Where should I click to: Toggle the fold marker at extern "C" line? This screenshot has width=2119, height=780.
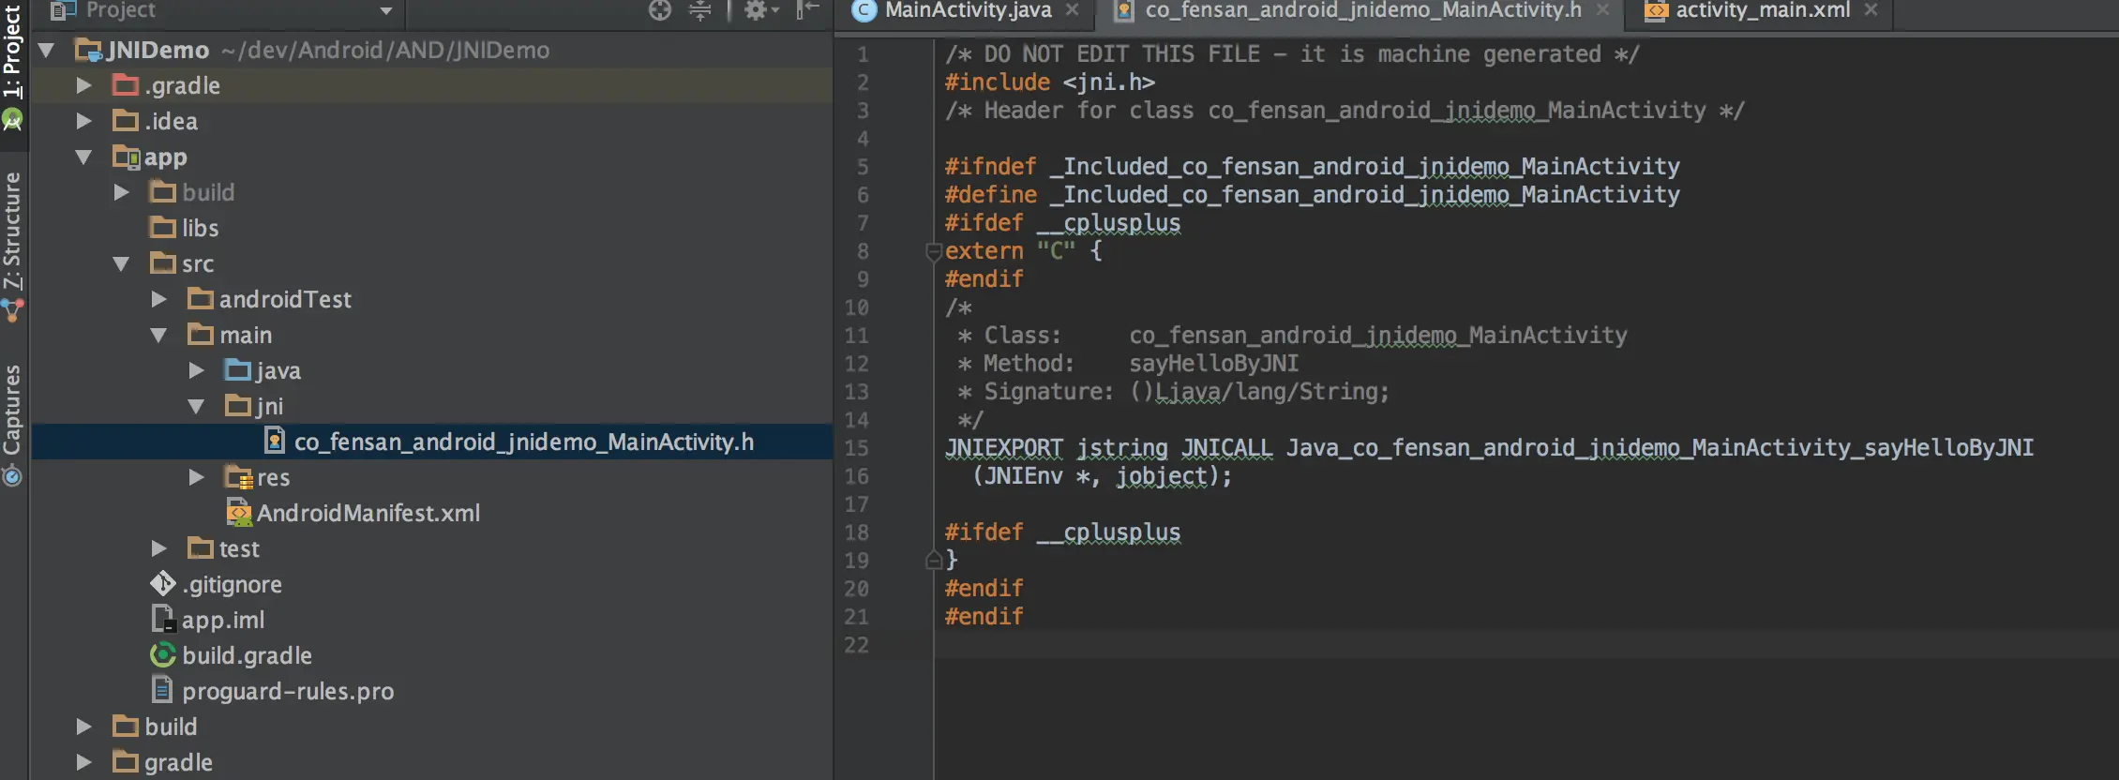(933, 251)
